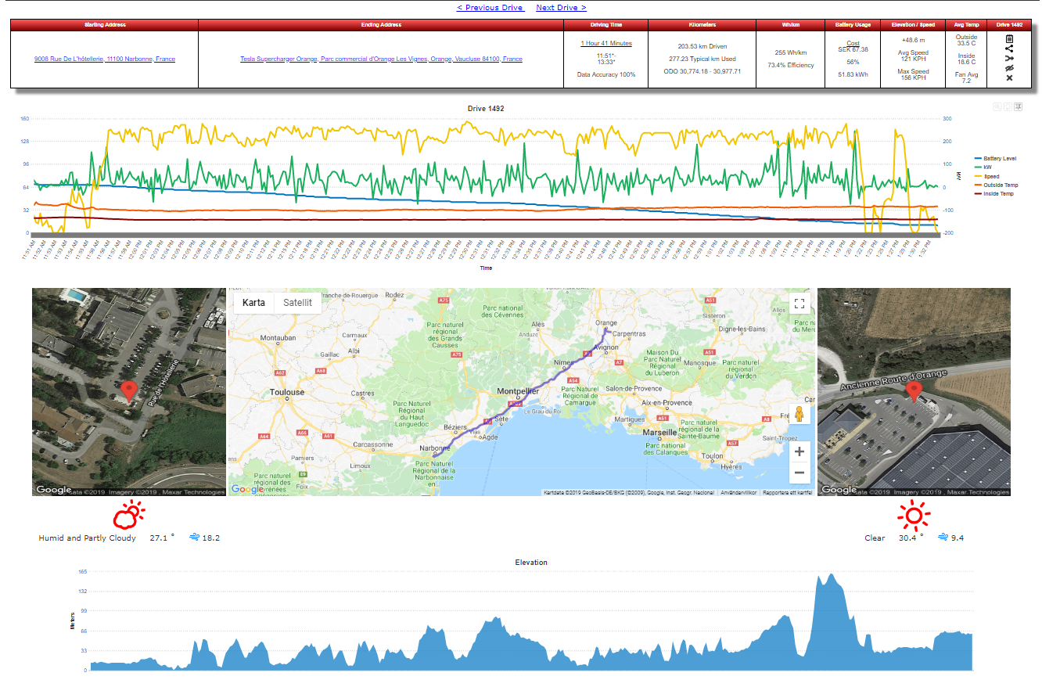Screen dimensions: 1042x687
Task: Click the starting location satellite thumbnail
Action: [129, 392]
